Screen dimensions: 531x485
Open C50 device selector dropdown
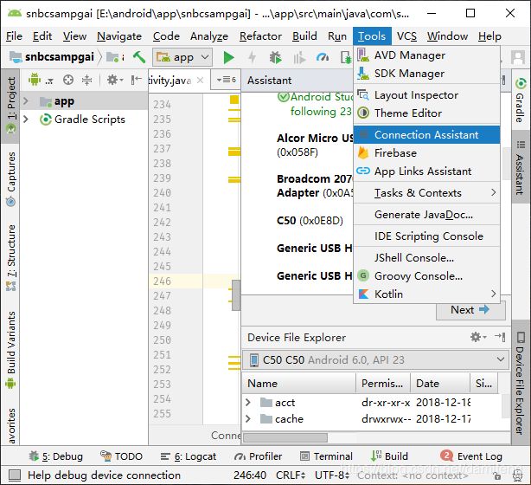(376, 359)
